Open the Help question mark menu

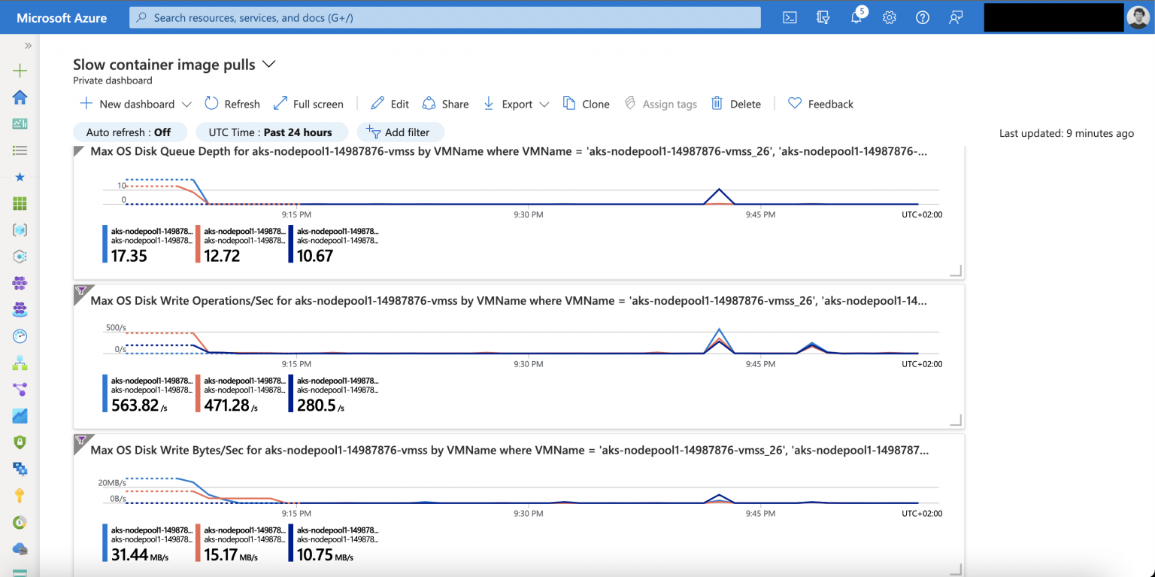923,17
